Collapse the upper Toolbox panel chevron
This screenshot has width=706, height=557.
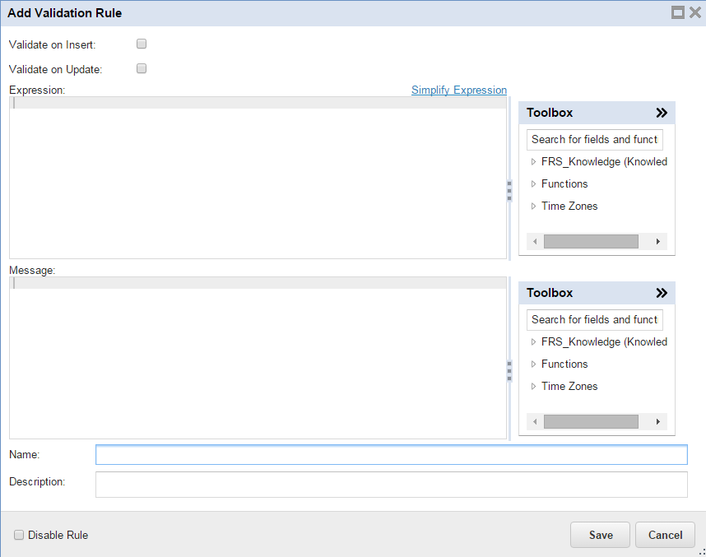click(662, 113)
